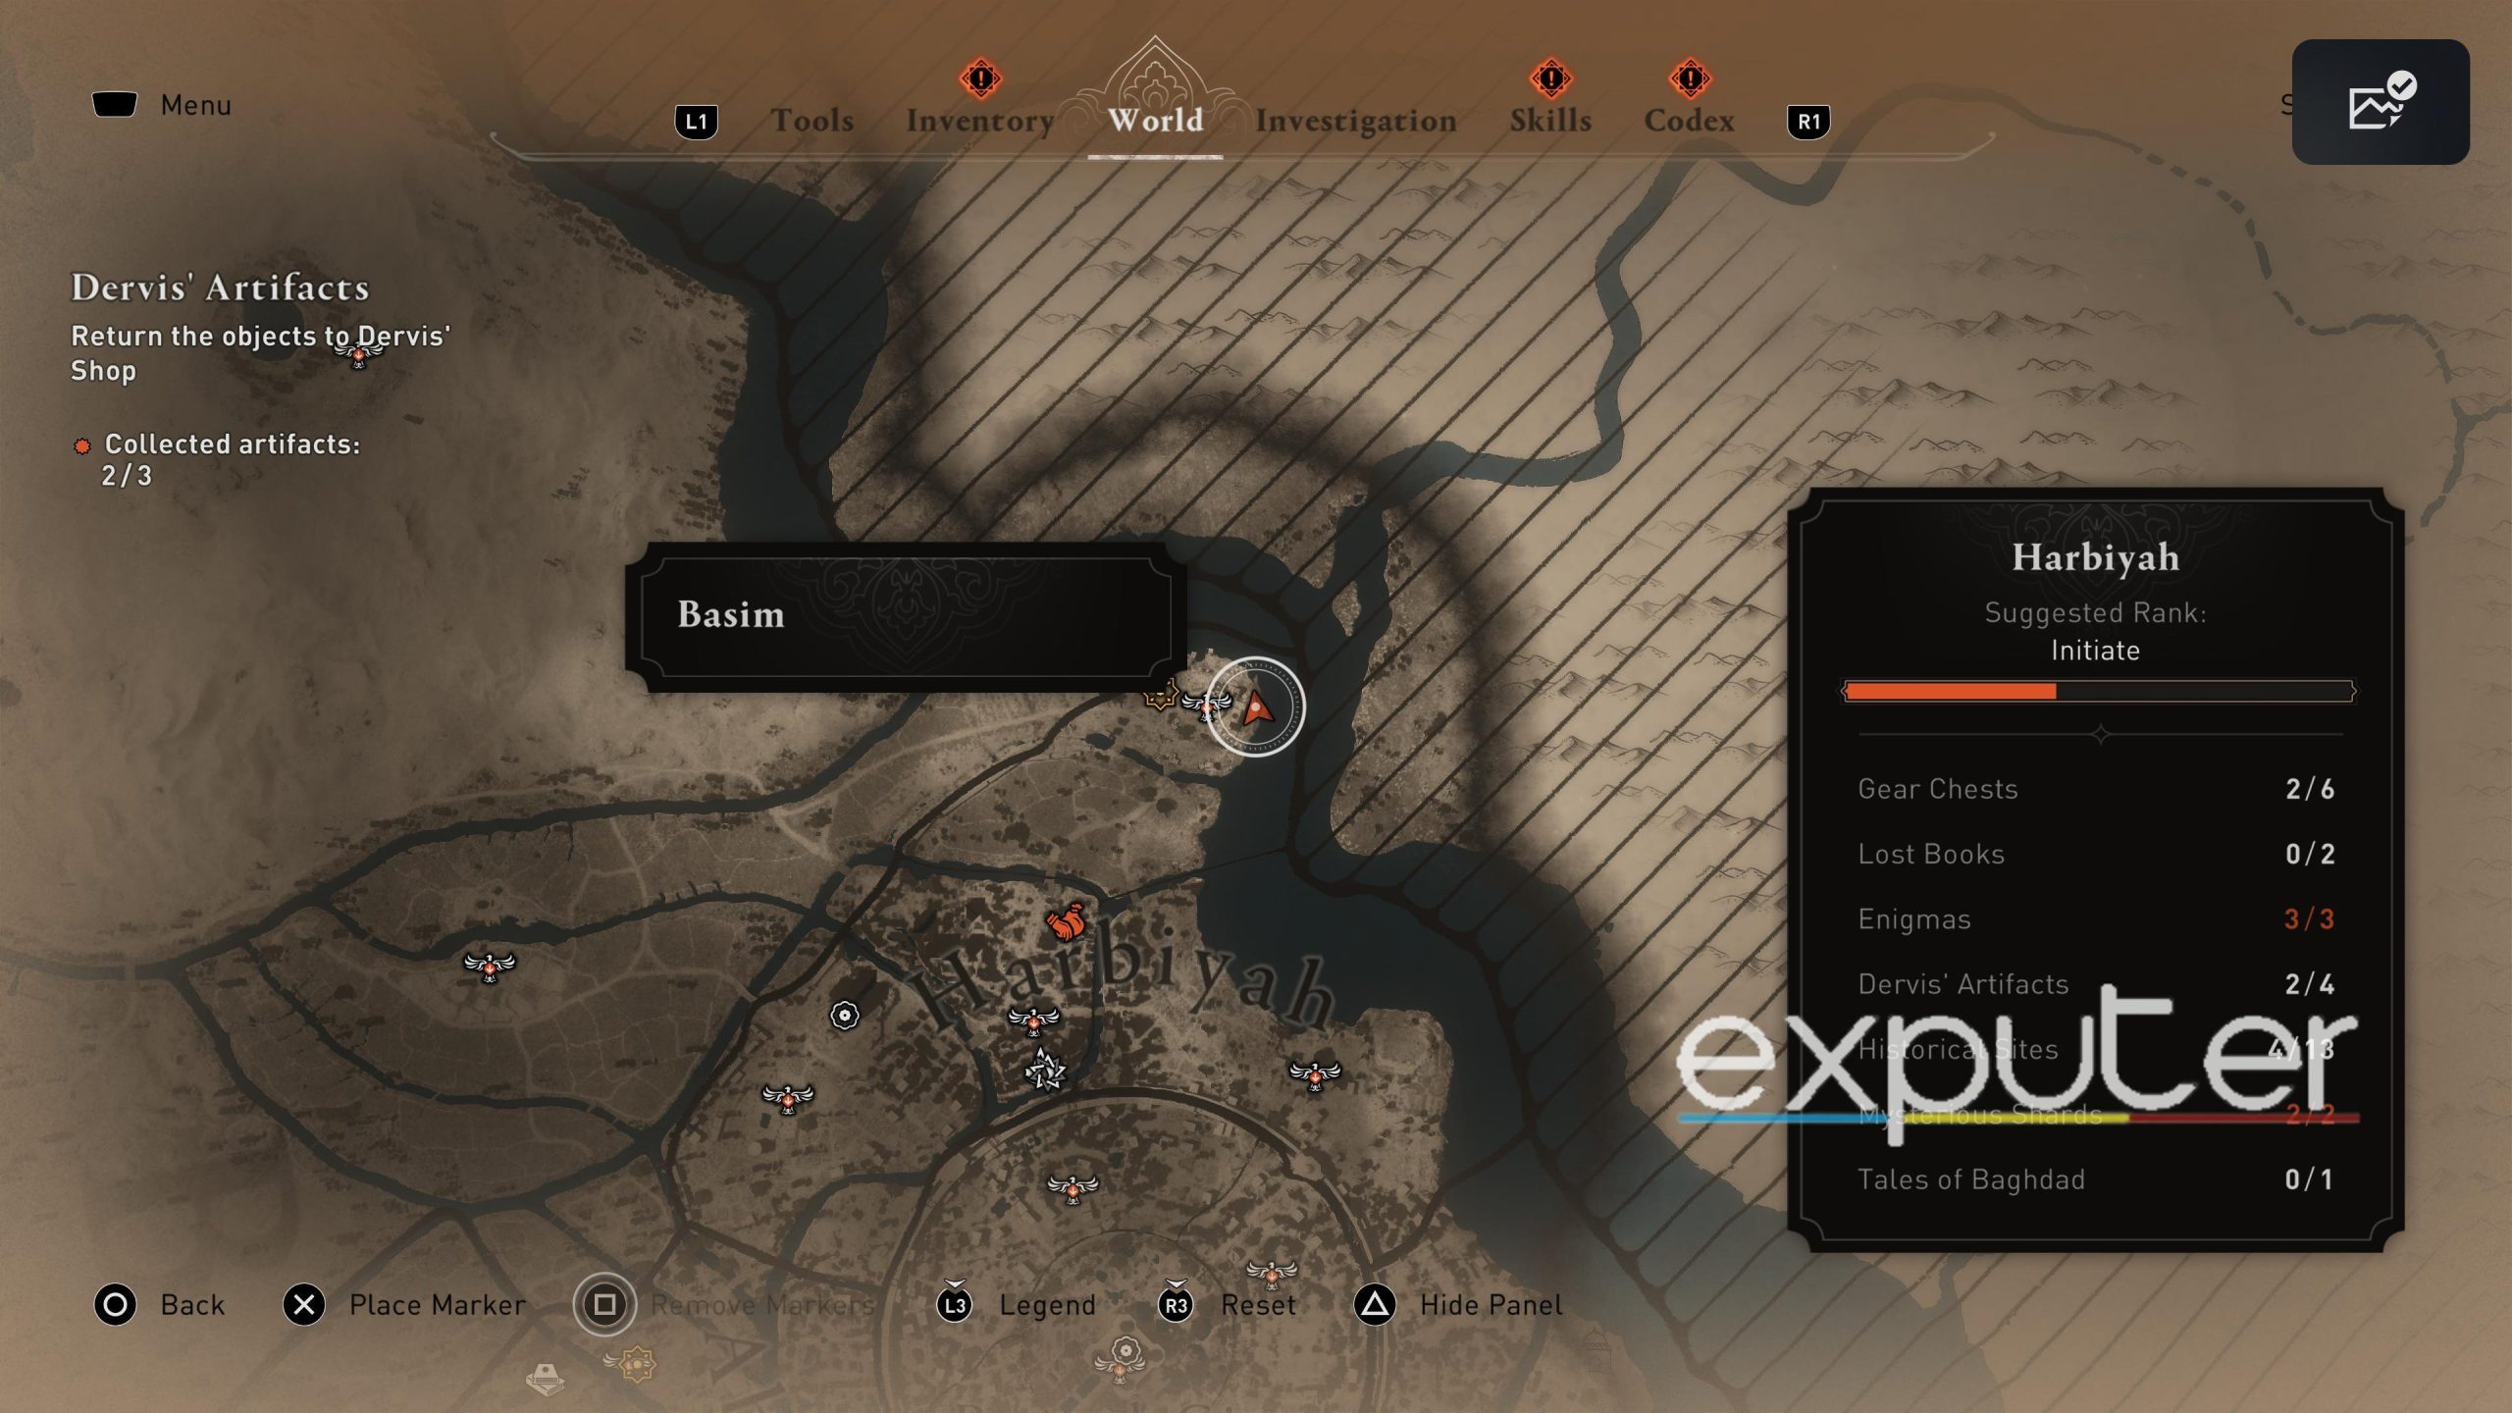Click the World map tab

1154,121
